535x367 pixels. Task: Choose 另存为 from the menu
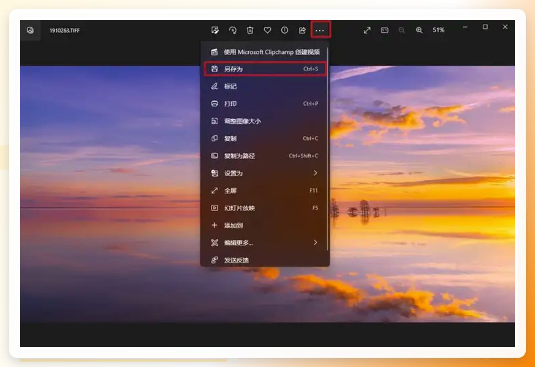click(x=265, y=69)
